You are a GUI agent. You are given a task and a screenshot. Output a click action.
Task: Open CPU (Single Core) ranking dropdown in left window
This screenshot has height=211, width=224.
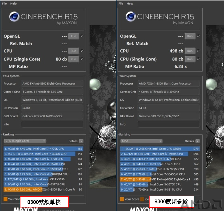(x=25, y=141)
